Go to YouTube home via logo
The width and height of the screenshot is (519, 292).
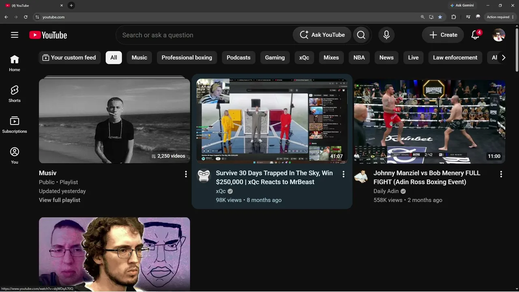(48, 35)
